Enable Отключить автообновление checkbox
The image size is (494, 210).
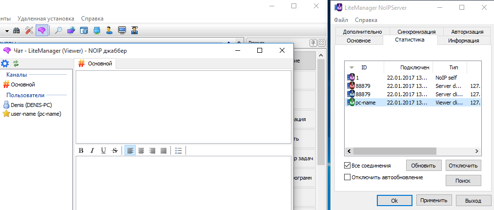[x=347, y=177]
